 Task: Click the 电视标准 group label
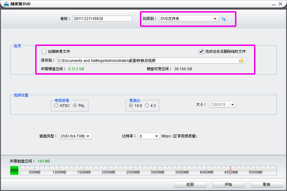click(62, 101)
